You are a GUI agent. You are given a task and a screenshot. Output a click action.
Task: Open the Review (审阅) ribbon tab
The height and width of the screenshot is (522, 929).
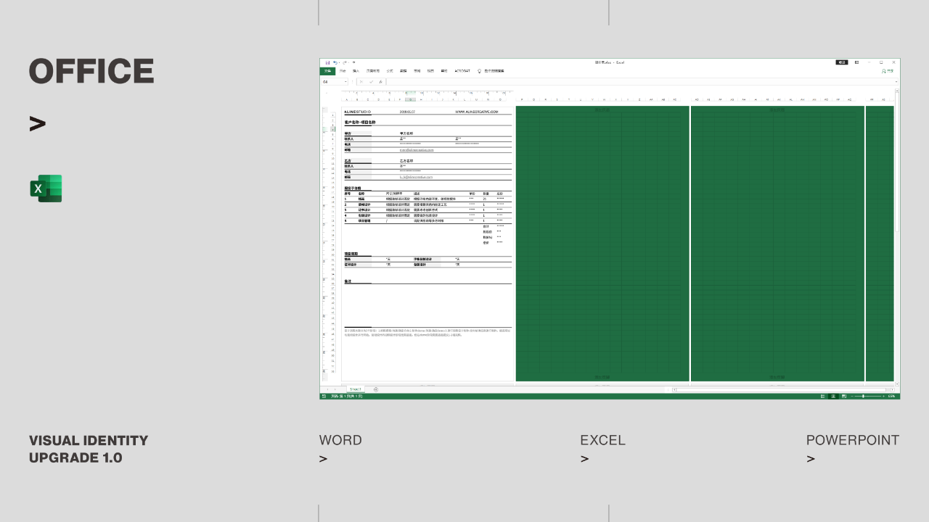[417, 71]
